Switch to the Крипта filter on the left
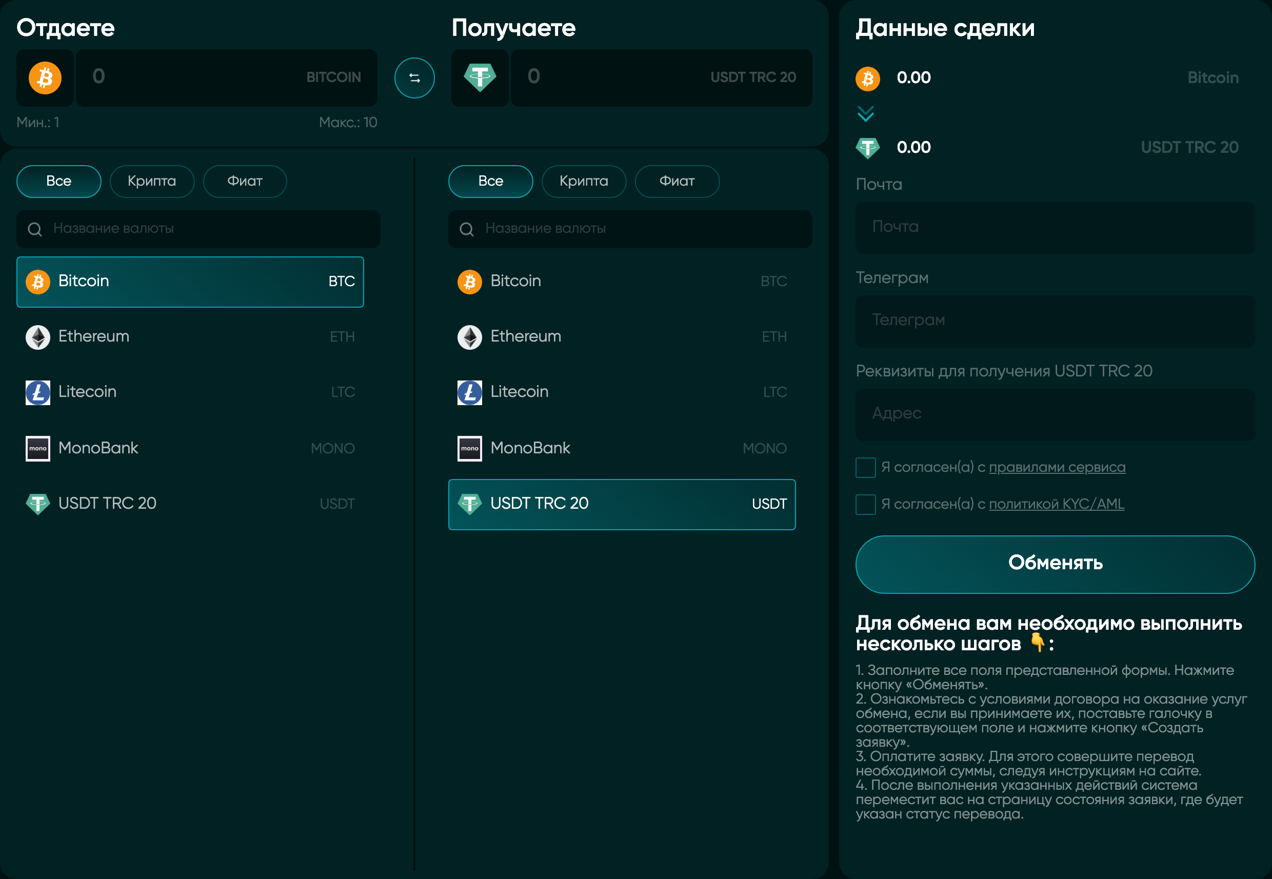This screenshot has height=879, width=1272. click(152, 181)
